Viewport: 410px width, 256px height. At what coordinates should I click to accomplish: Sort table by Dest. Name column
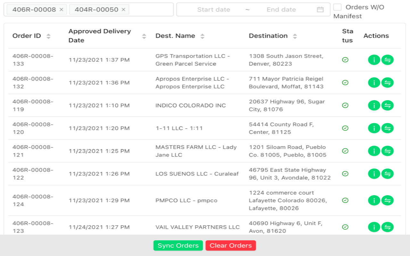pos(202,36)
